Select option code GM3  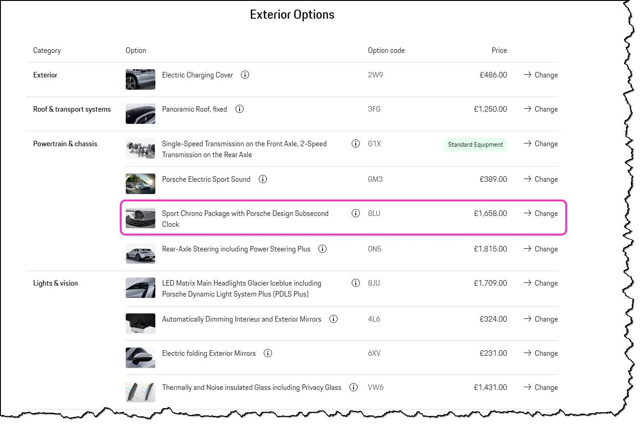(375, 179)
